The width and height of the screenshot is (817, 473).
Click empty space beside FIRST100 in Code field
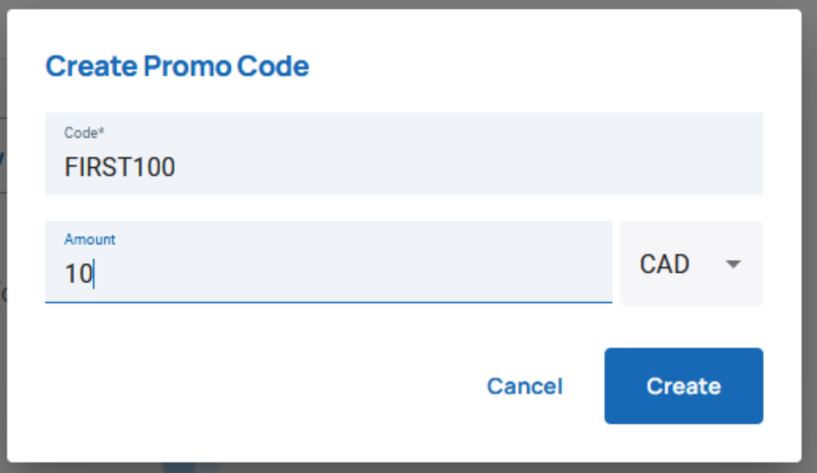469,167
